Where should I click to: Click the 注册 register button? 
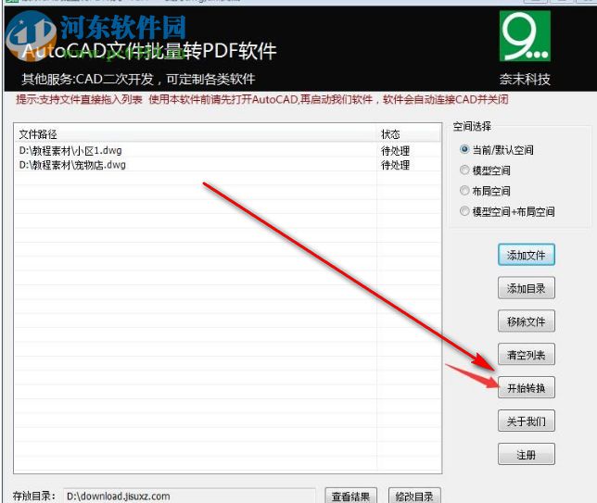(527, 454)
